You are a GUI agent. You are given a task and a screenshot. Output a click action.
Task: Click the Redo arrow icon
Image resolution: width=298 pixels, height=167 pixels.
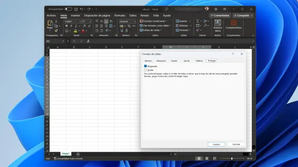tap(89, 9)
